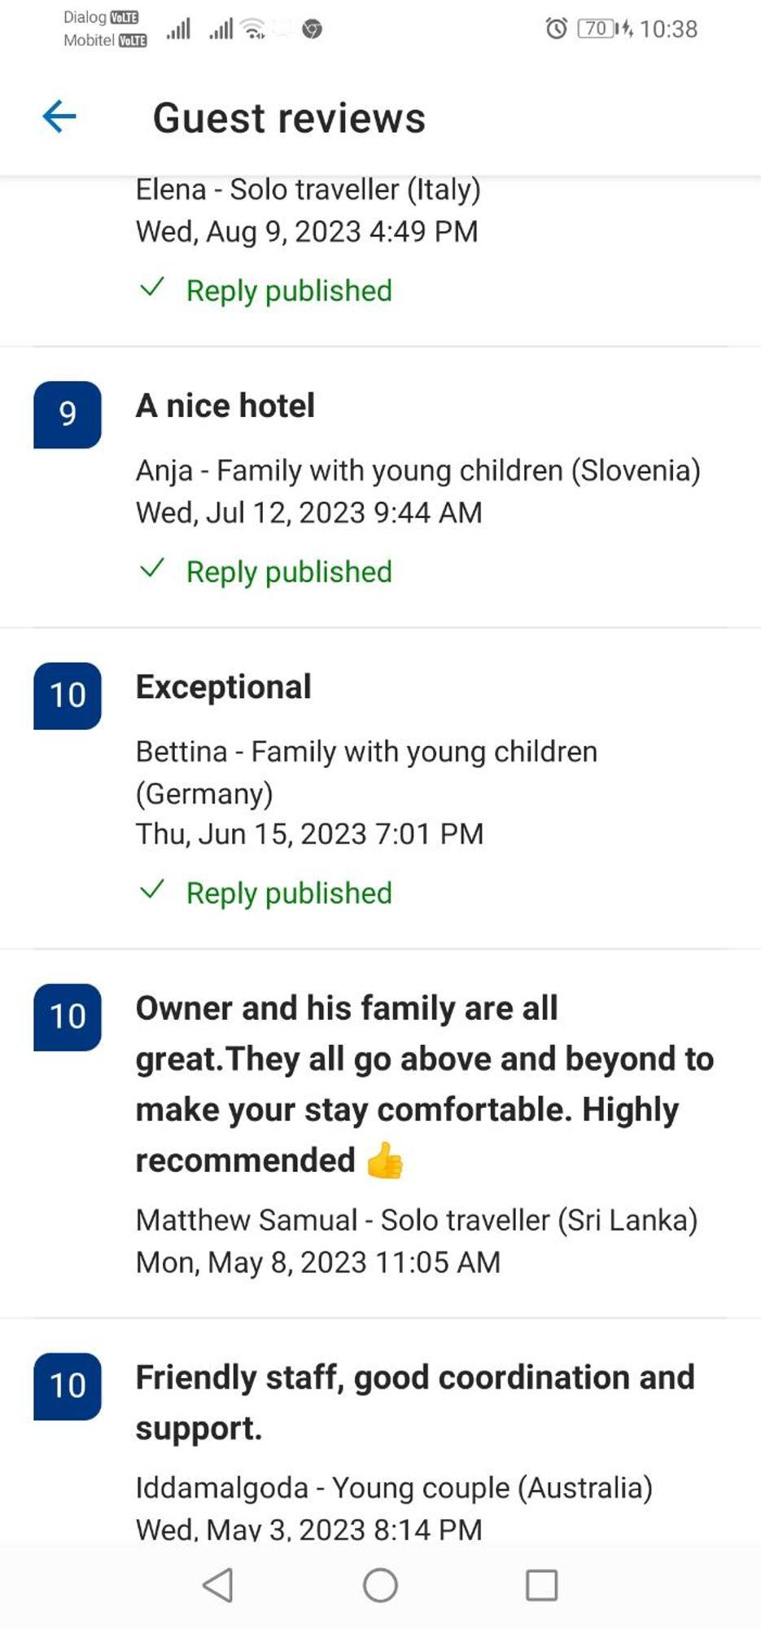Tap the score 9 badge for Anja's review
Image resolution: width=761 pixels, height=1629 pixels.
(68, 415)
